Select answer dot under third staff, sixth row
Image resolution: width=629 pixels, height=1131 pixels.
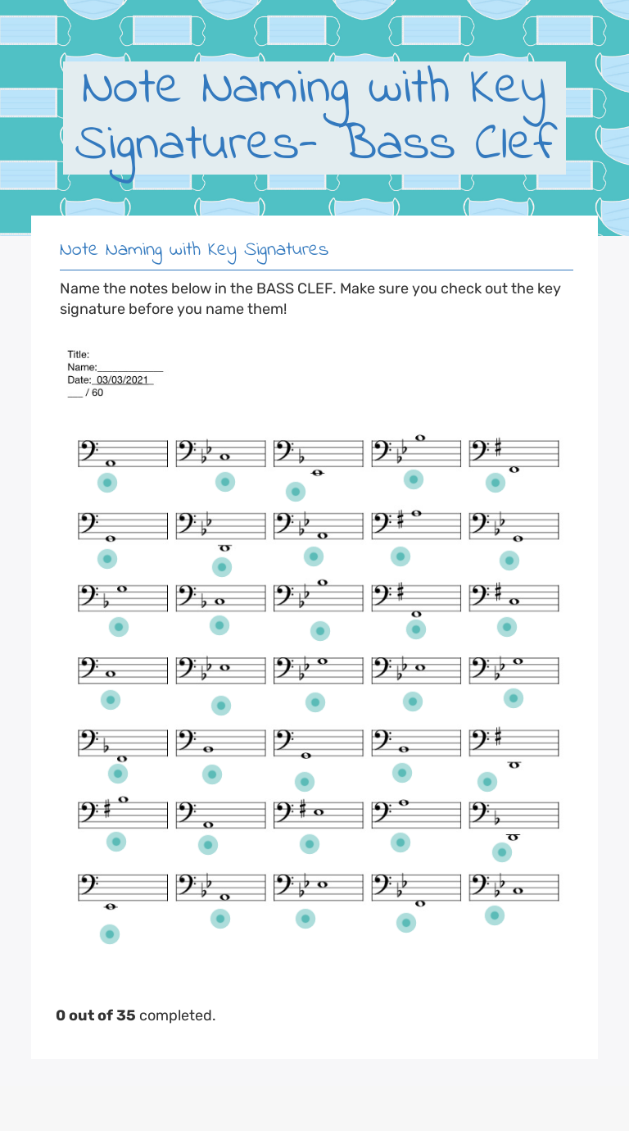309,843
